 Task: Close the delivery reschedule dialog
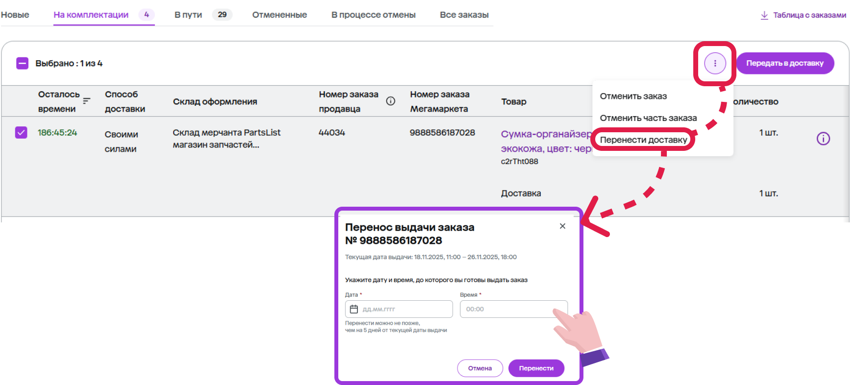click(x=562, y=226)
